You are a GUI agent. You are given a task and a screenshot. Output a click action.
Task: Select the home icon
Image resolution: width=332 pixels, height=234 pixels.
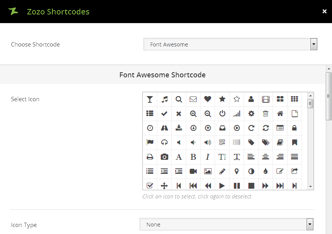280,114
